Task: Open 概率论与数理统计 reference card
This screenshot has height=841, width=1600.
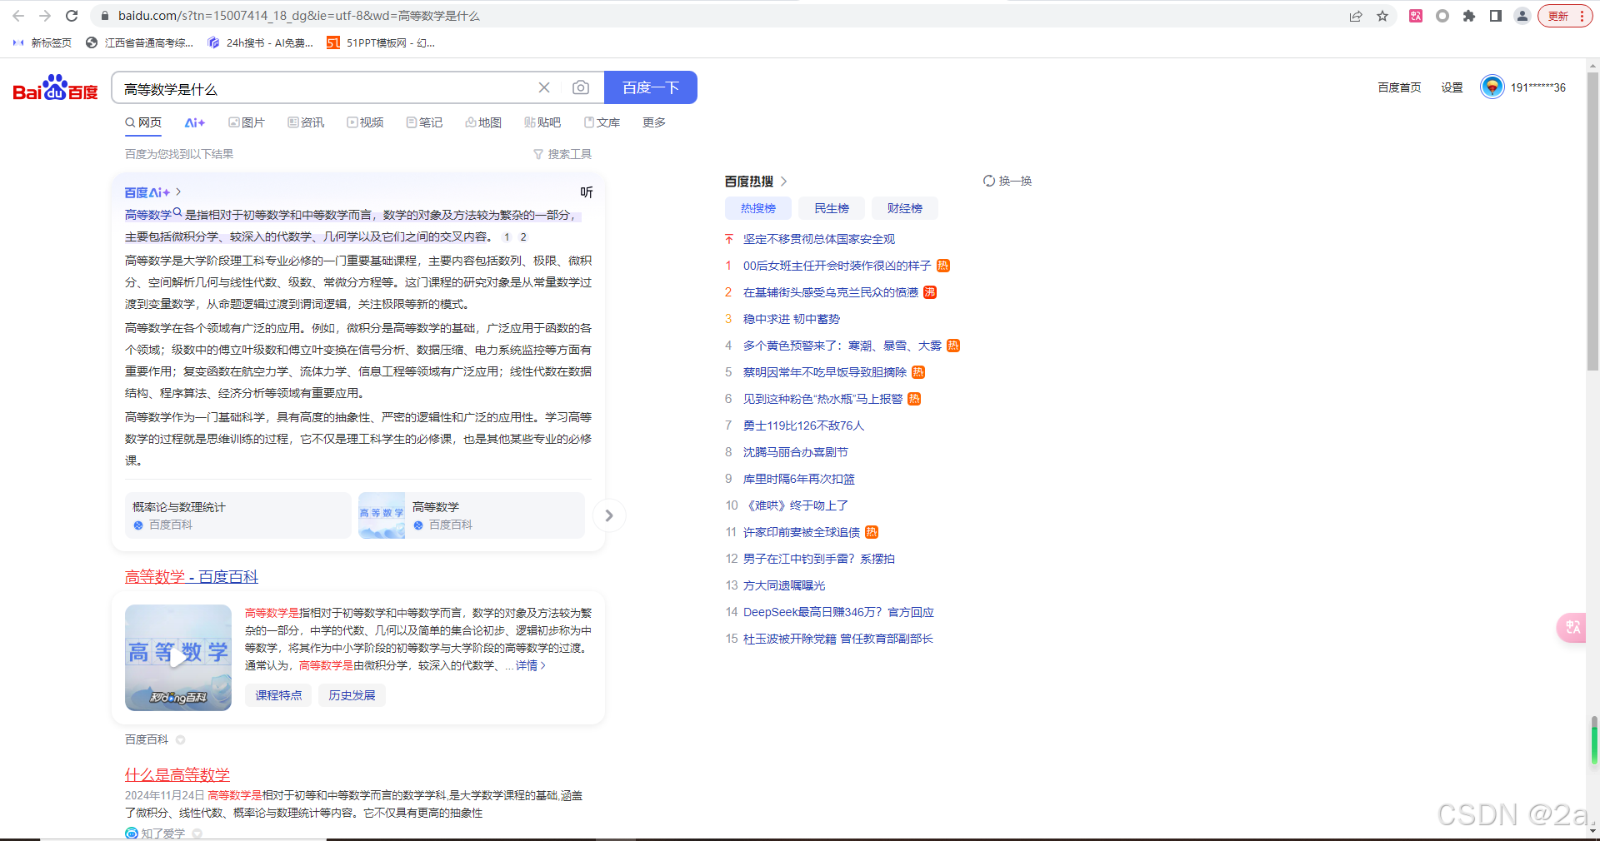Action: pos(238,515)
